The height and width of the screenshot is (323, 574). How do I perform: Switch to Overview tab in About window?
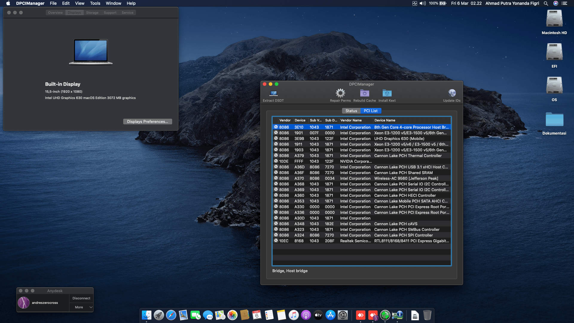pos(55,13)
